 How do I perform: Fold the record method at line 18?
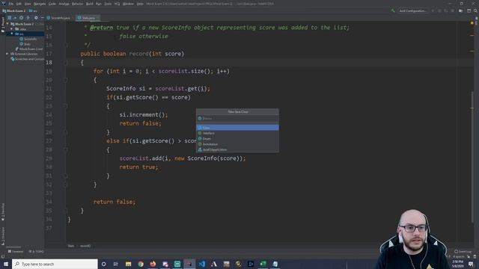66,63
